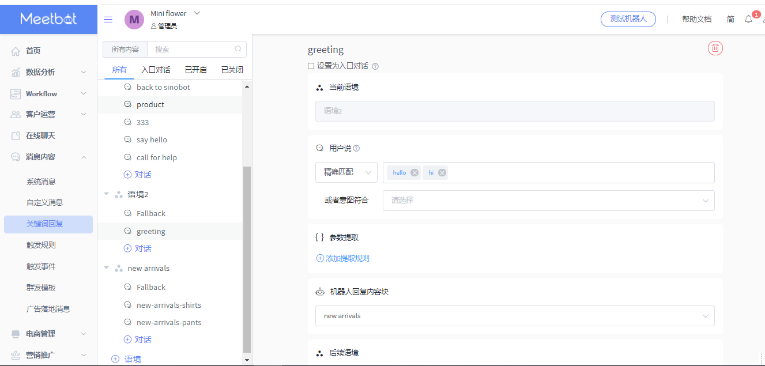Click the 当前语境 语境2 field
Viewport: 765px width, 366px height.
pos(515,111)
